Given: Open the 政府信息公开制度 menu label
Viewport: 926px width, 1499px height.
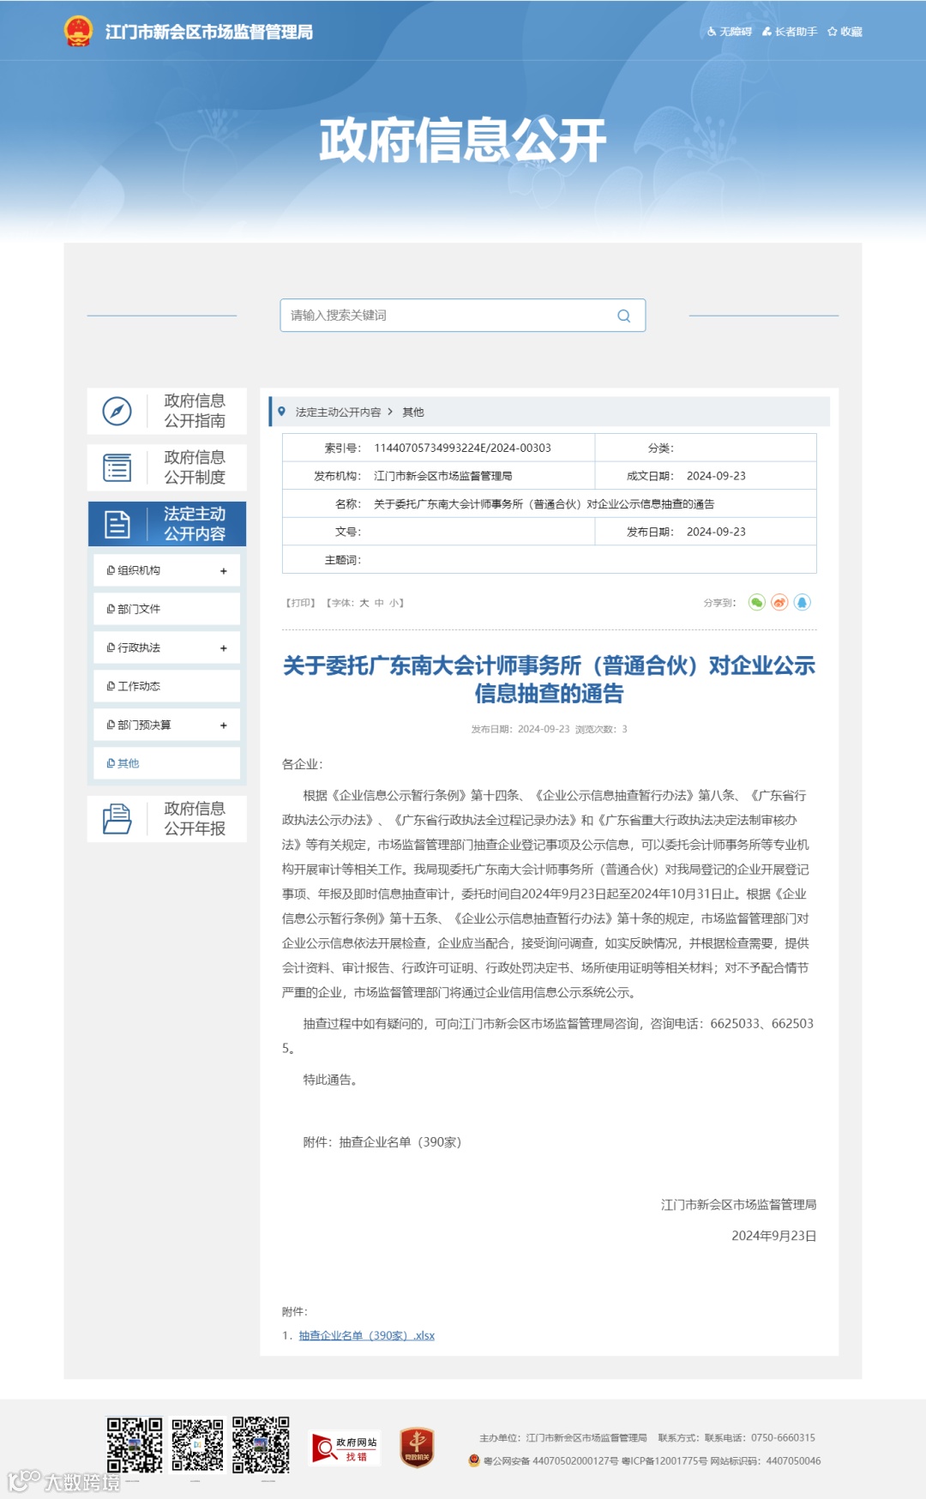Looking at the screenshot, I should pos(195,467).
